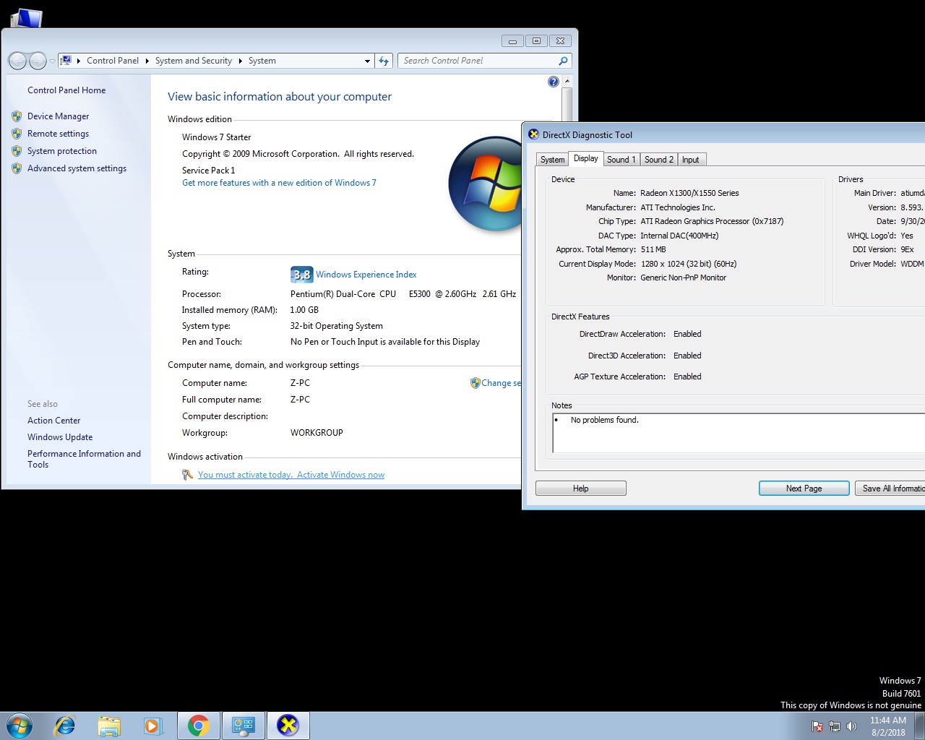Image resolution: width=925 pixels, height=740 pixels.
Task: Select the Display tab in DirectX
Action: point(586,158)
